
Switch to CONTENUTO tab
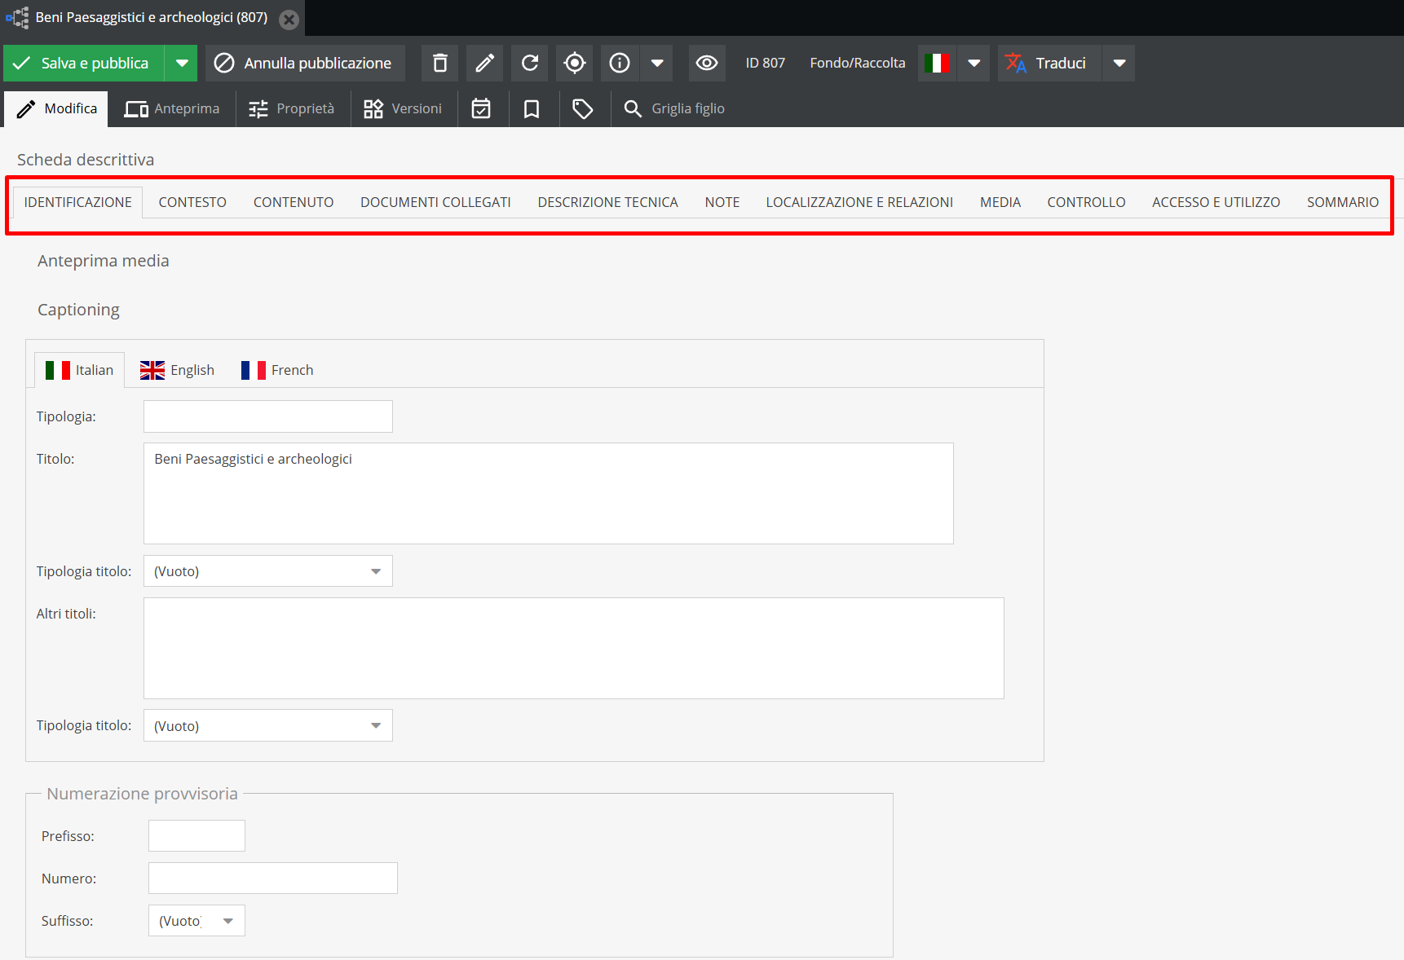(294, 202)
